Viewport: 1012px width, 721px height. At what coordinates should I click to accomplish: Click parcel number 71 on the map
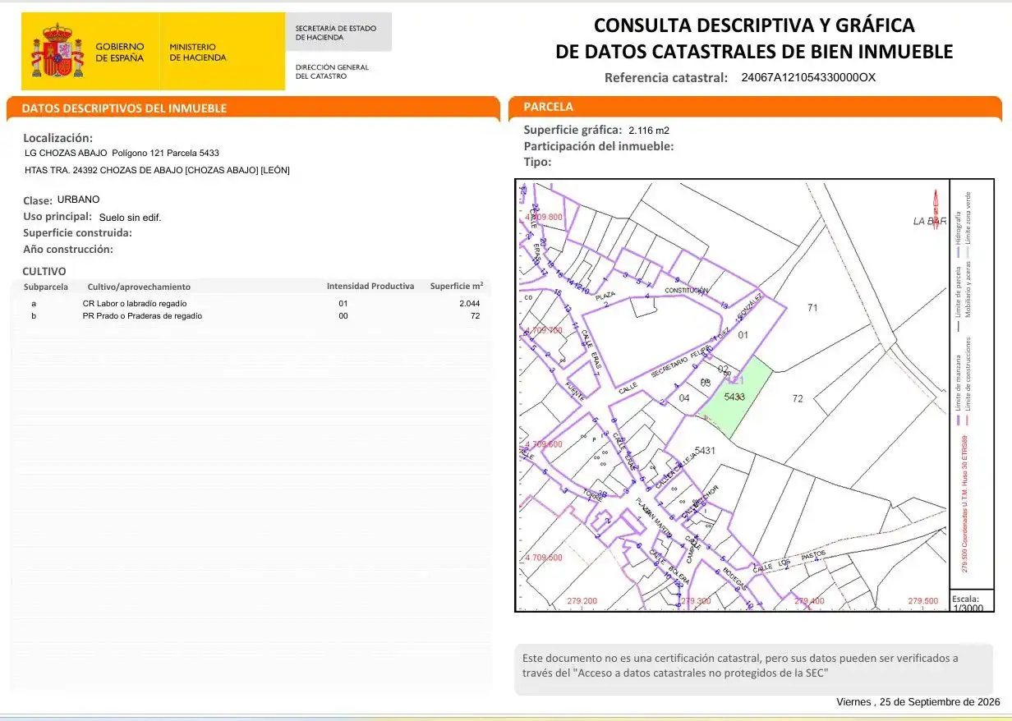point(813,308)
